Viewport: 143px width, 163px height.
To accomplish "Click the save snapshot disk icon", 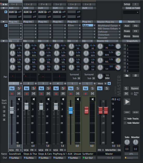I will (x=136, y=76).
